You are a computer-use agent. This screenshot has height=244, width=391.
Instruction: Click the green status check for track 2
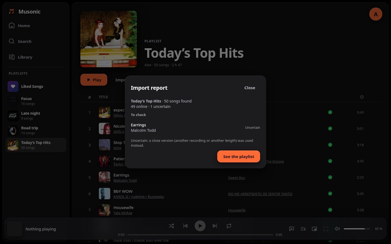[x=330, y=129]
